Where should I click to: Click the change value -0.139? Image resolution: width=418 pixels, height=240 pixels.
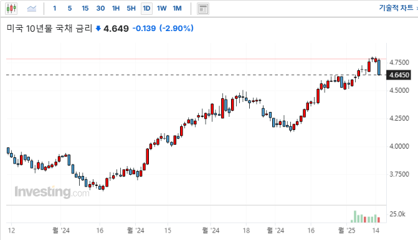click(x=145, y=28)
